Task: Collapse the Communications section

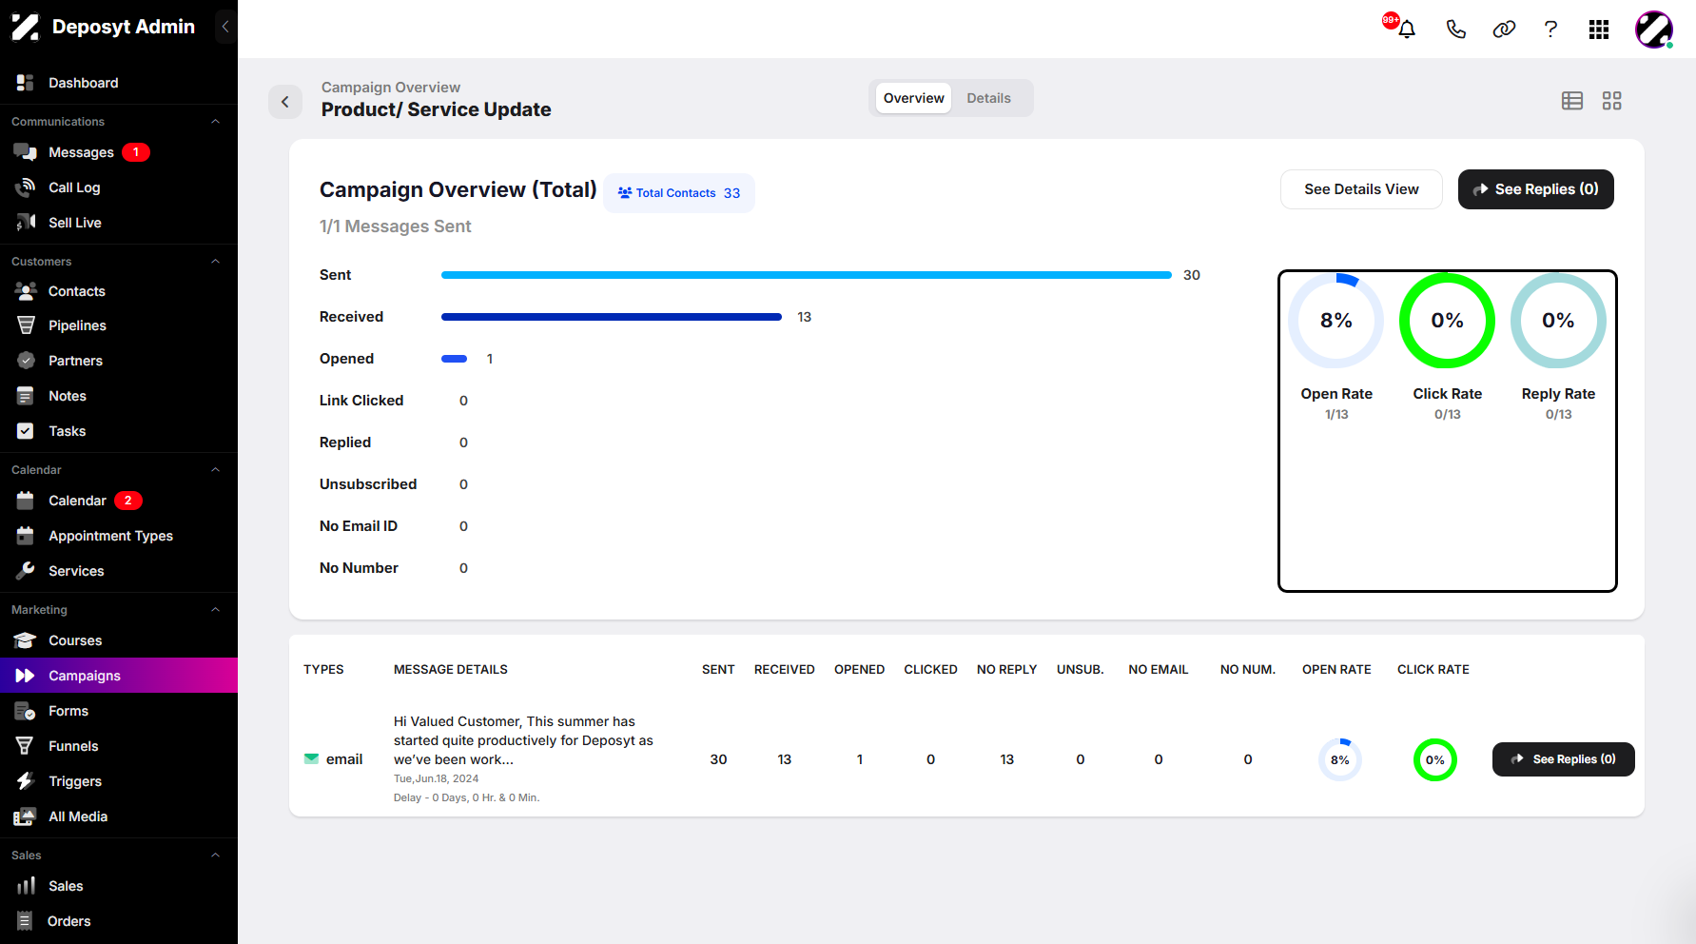Action: click(215, 122)
